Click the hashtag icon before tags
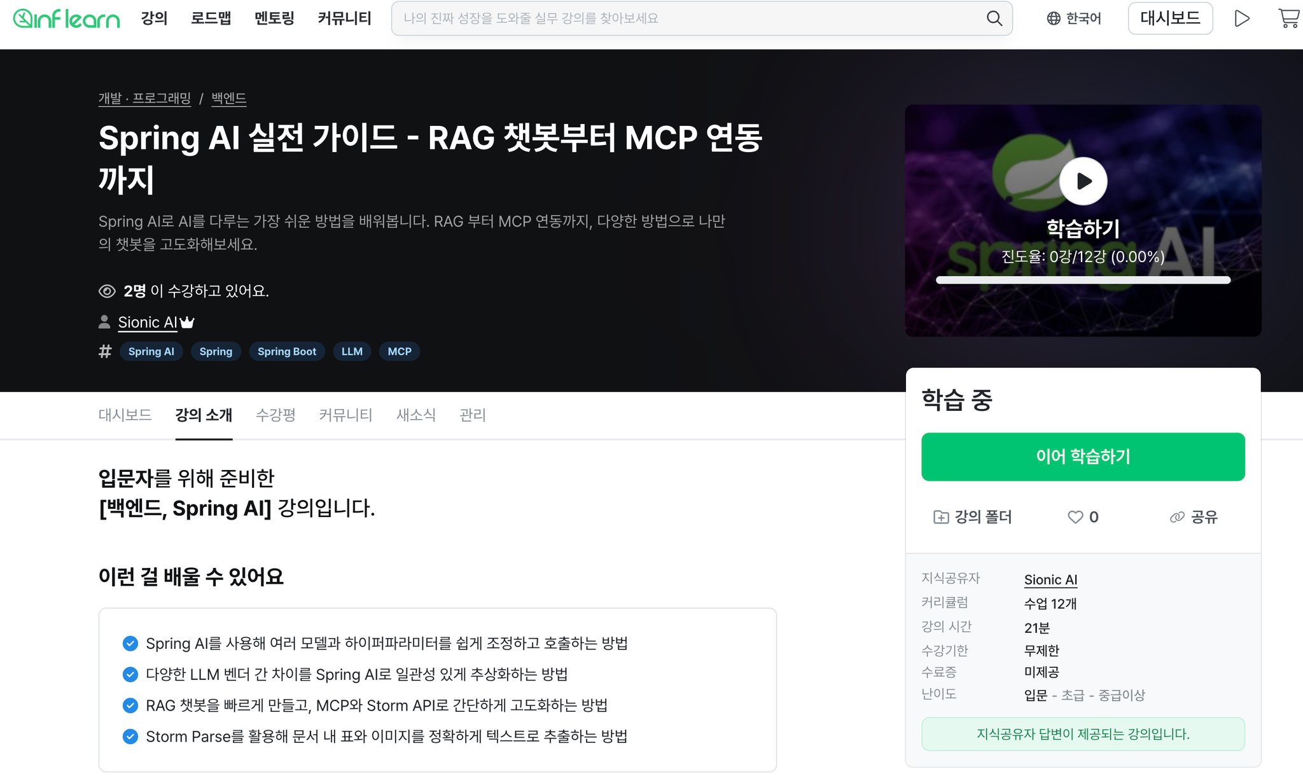Viewport: 1303px width, 783px height. tap(105, 352)
